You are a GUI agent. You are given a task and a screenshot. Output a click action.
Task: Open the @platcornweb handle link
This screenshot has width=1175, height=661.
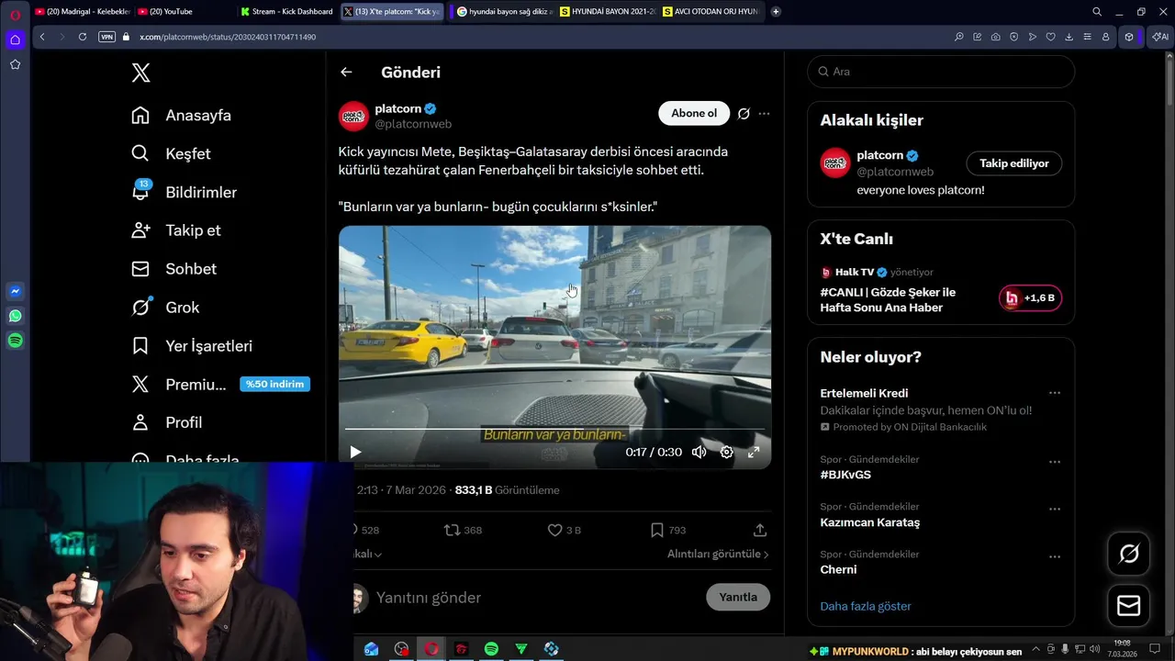click(413, 124)
